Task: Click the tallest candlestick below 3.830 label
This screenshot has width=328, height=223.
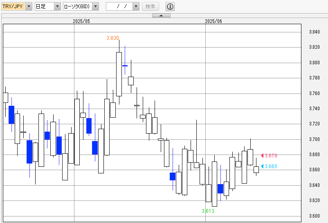Action: click(119, 74)
